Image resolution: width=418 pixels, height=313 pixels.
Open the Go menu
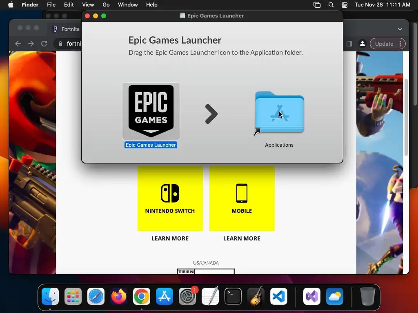pos(106,5)
